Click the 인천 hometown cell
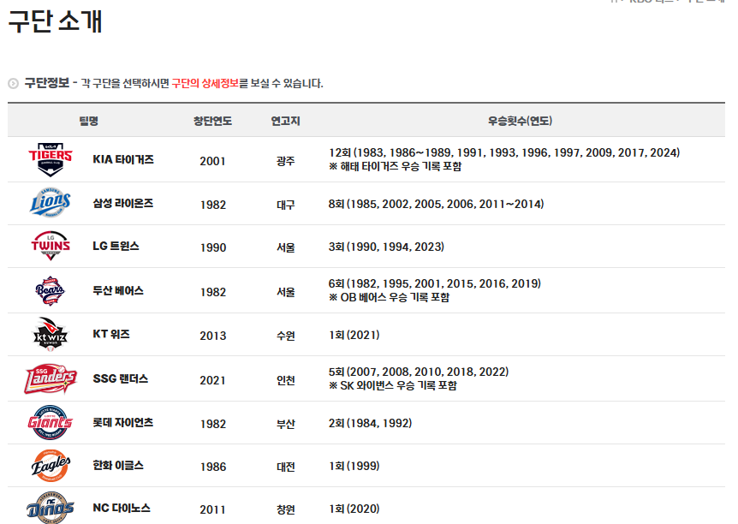 286,380
